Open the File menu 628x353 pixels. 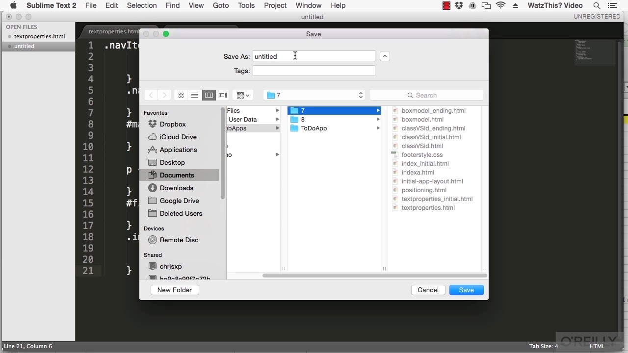tap(91, 5)
